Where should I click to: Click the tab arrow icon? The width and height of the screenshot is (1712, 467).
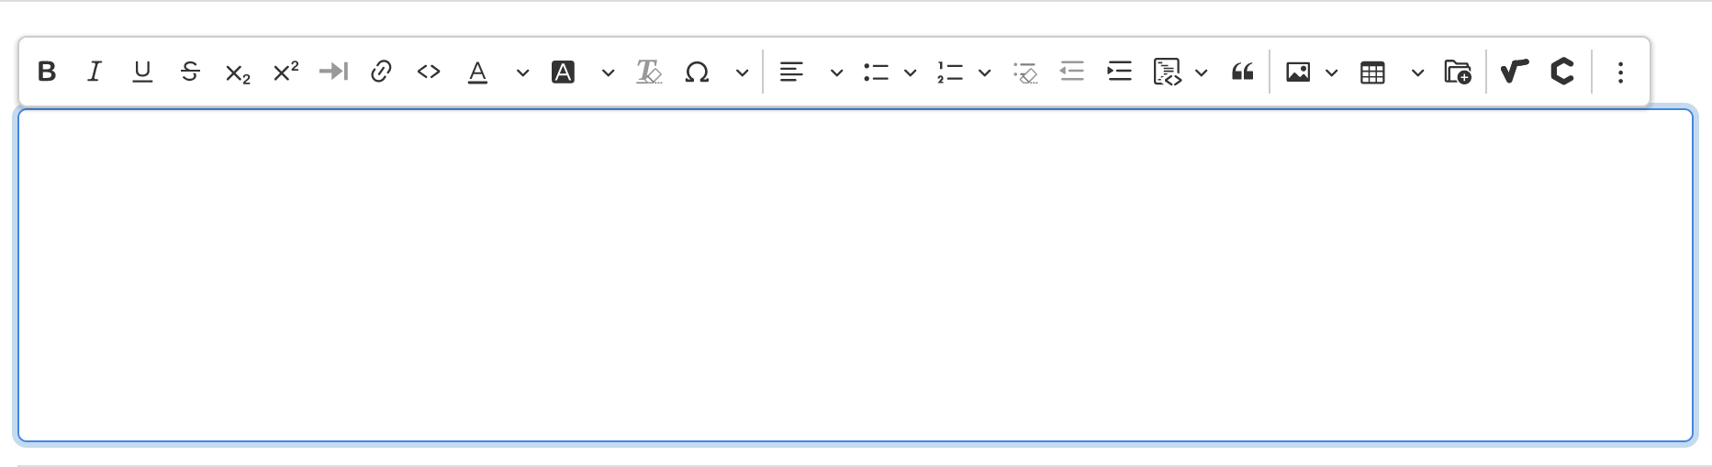coord(333,72)
